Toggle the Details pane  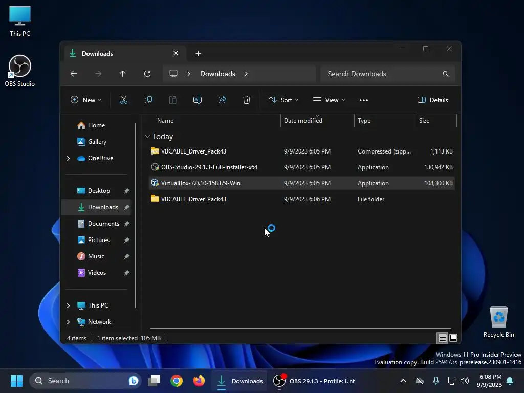click(433, 100)
